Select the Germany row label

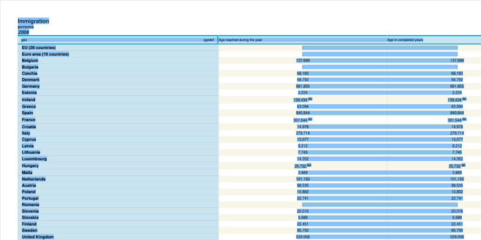click(x=31, y=86)
